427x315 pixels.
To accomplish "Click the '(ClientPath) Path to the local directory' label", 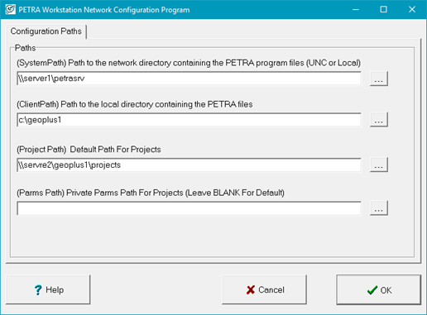I will pyautogui.click(x=135, y=104).
